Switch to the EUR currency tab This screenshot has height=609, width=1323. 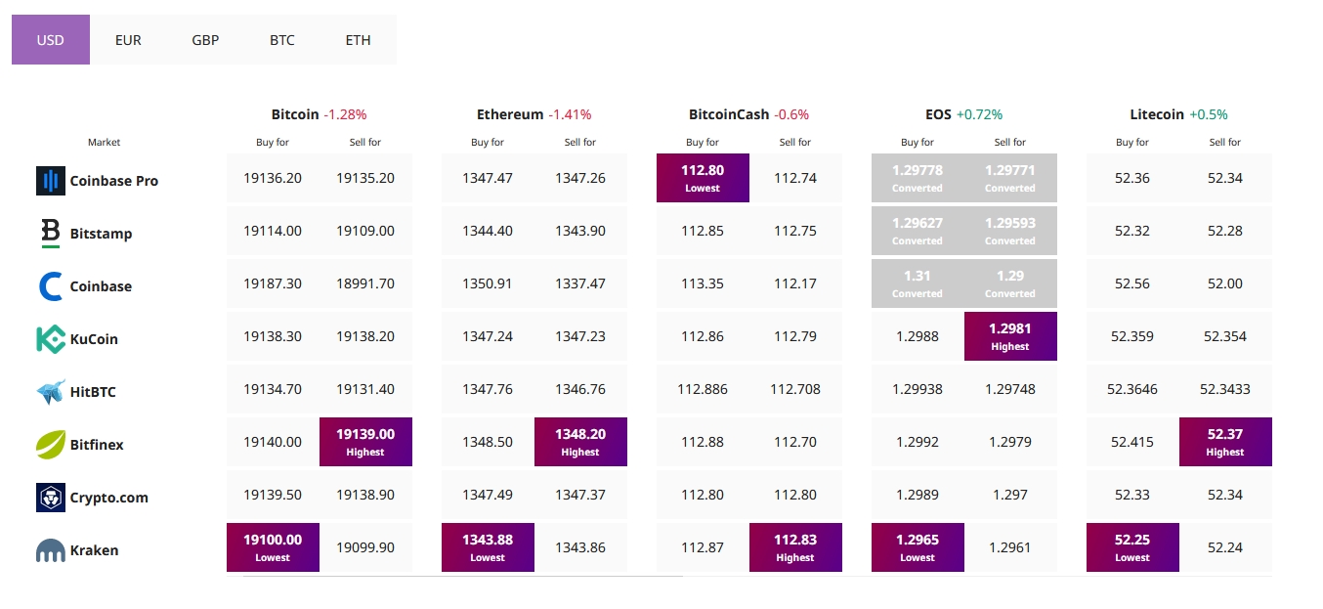tap(128, 40)
